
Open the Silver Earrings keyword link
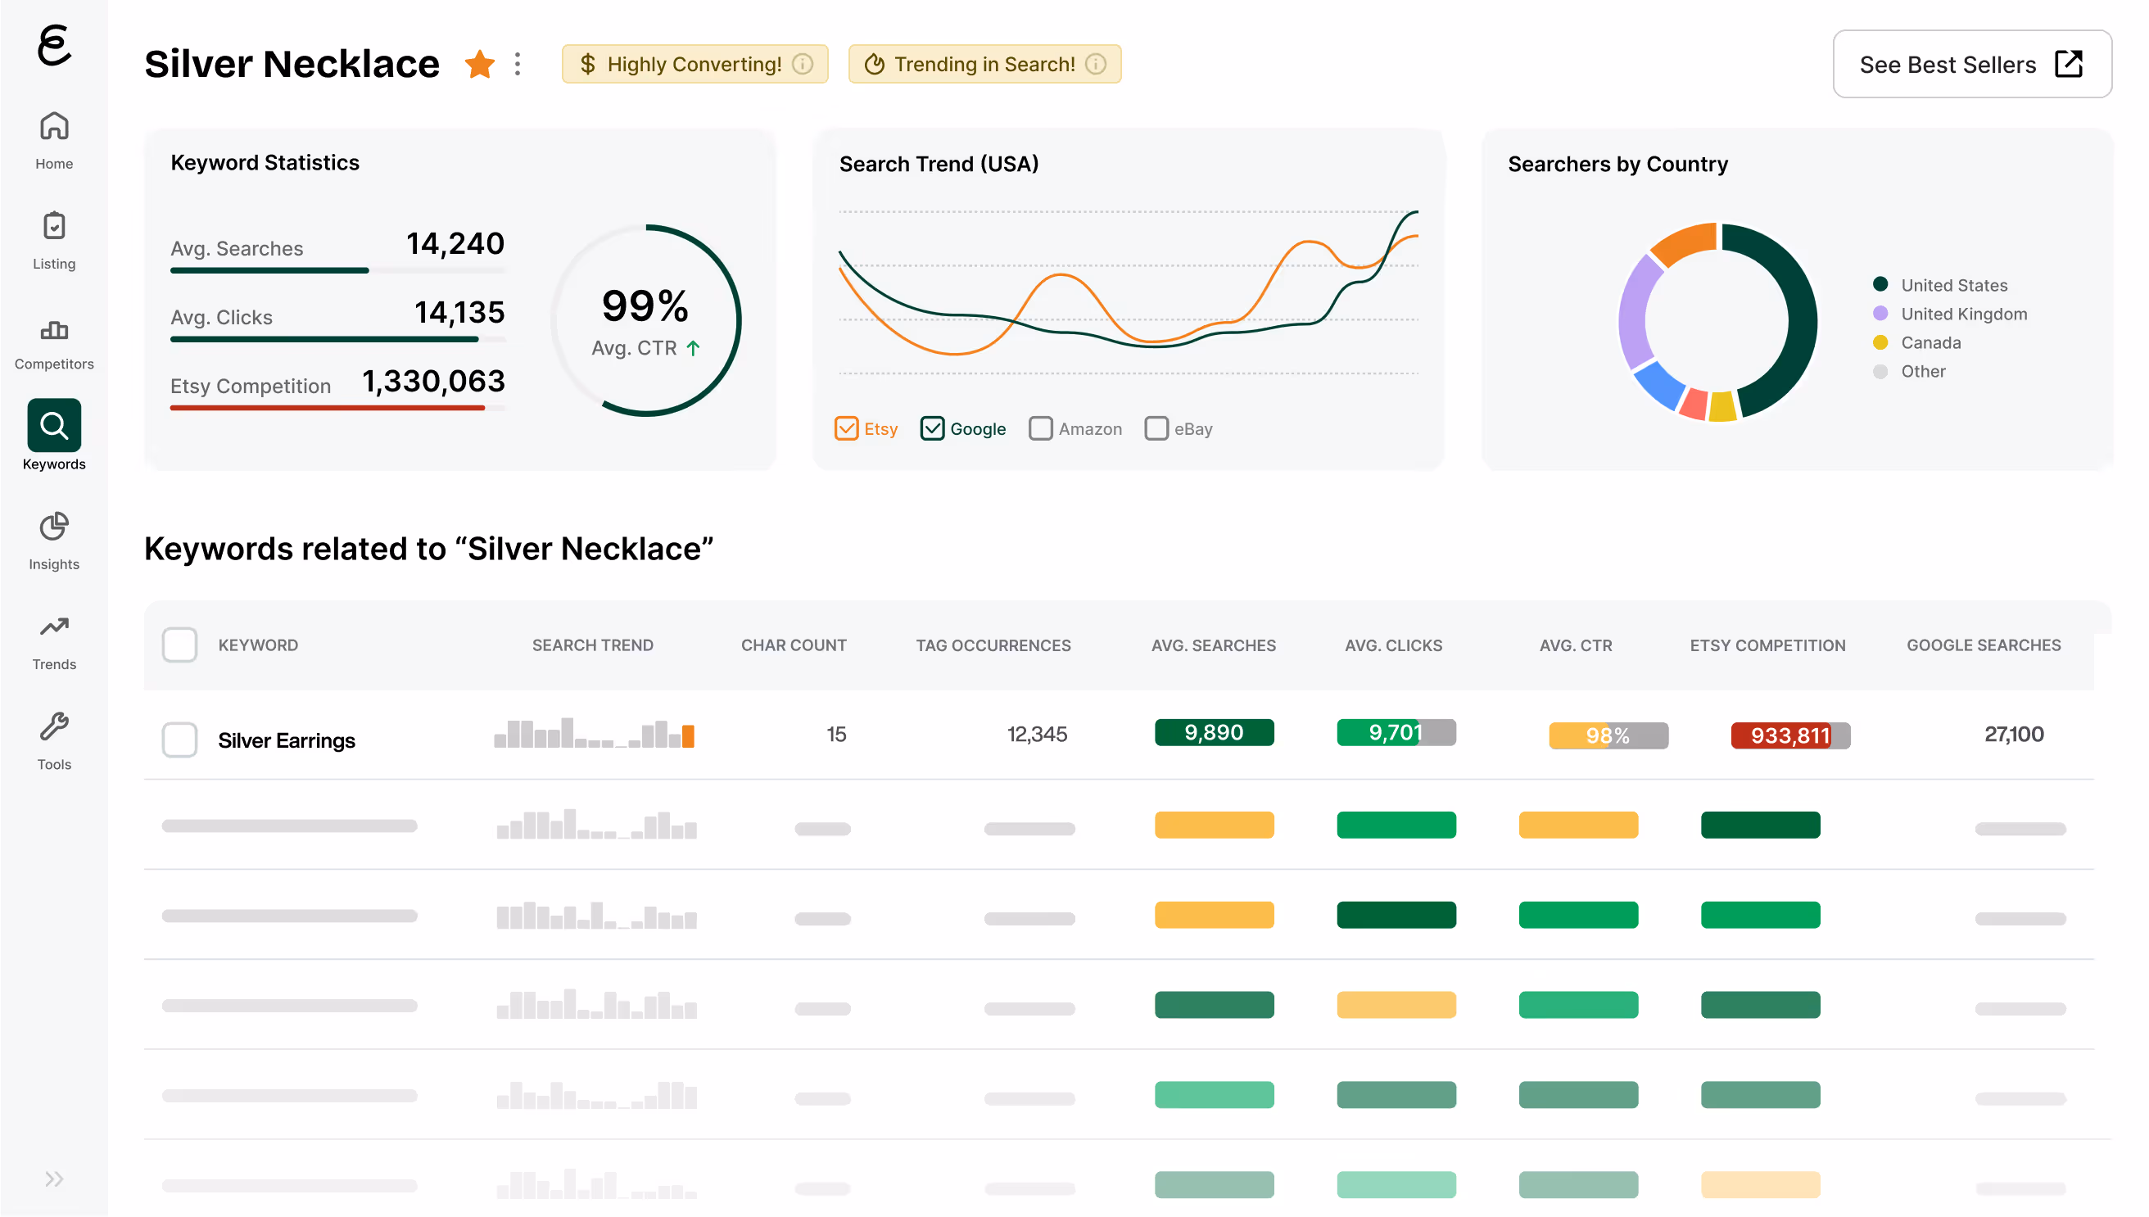pyautogui.click(x=286, y=740)
